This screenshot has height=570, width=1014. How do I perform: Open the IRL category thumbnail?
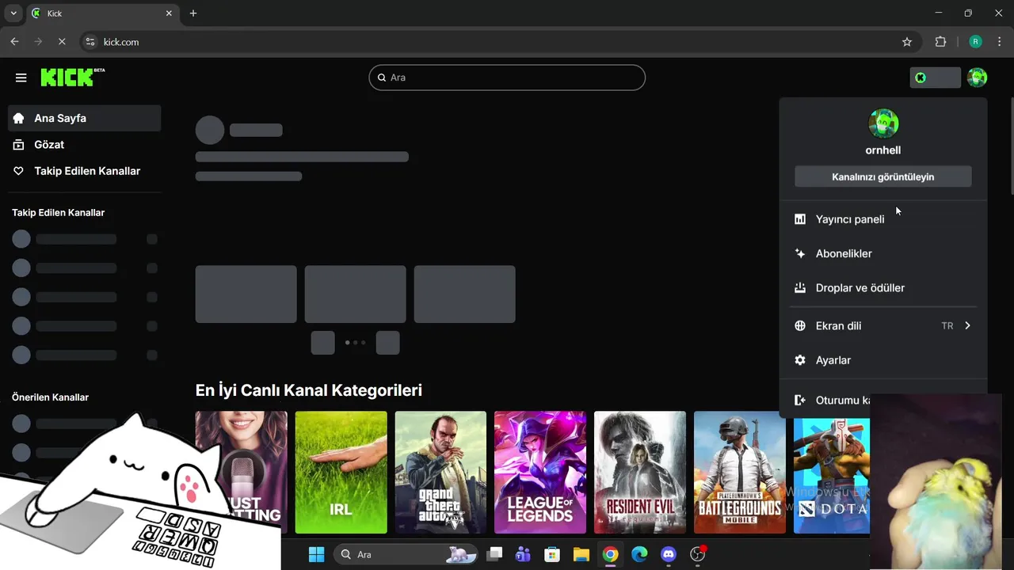[341, 473]
